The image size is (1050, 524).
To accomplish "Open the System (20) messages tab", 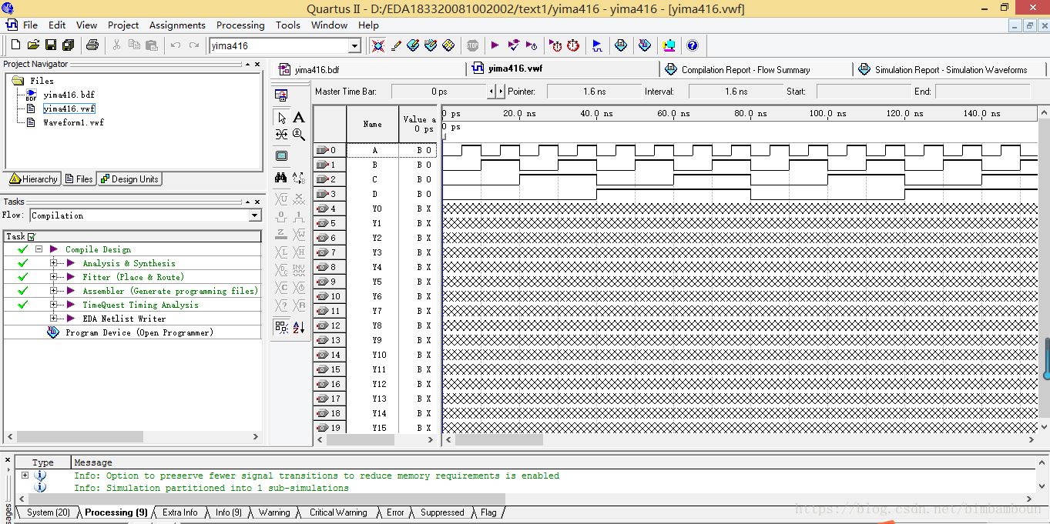I will coord(48,512).
